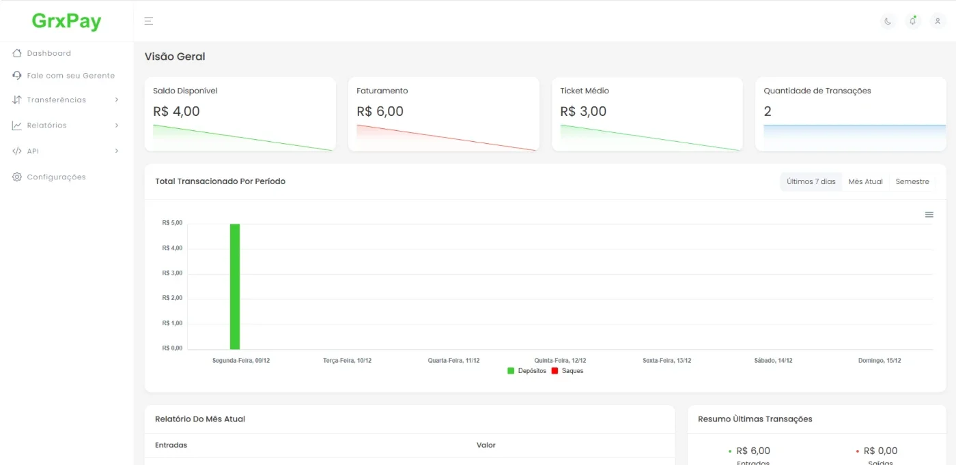Switch to dark mode with the moon icon
956x465 pixels.
click(888, 21)
